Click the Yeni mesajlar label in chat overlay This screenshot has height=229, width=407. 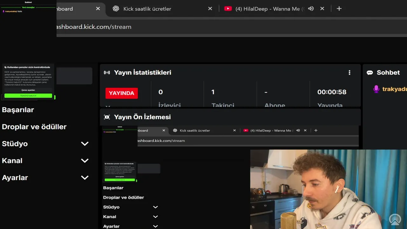point(28,7)
